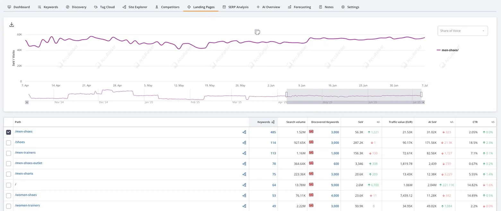The height and width of the screenshot is (211, 501).
Task: Uncheck the /men-shoes row checkbox
Action: (9, 132)
